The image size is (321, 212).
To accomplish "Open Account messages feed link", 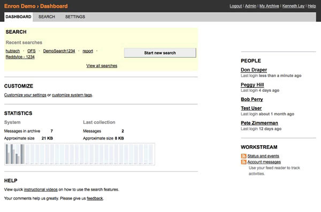I will [x=264, y=162].
